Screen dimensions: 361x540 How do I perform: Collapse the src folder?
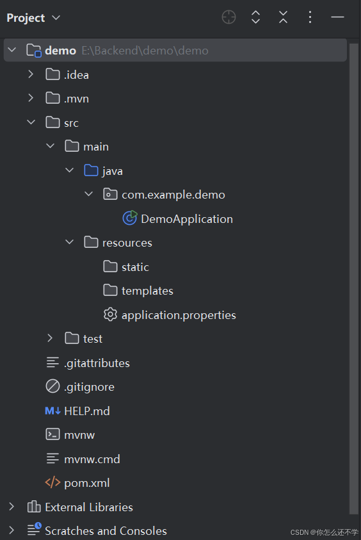(31, 122)
